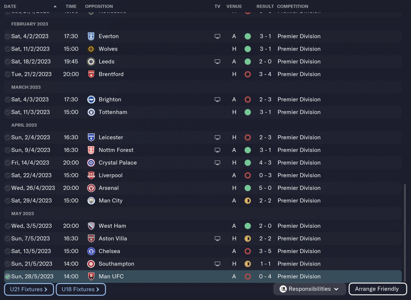Sort by the Competition column header
Screen dimensions: 411x300
(292, 6)
